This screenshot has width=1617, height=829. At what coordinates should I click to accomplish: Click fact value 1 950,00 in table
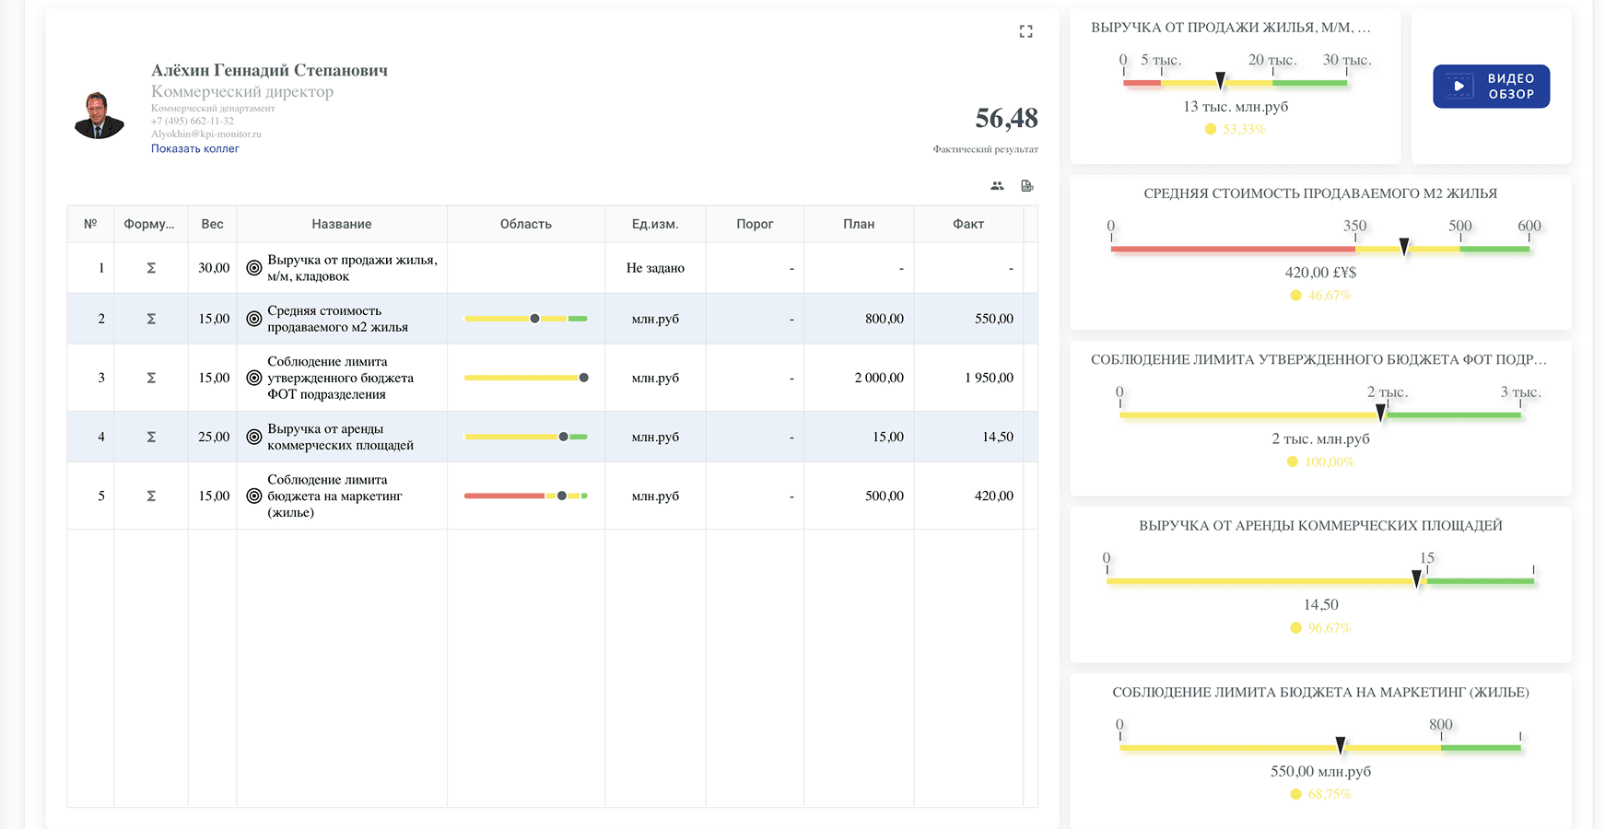(989, 378)
